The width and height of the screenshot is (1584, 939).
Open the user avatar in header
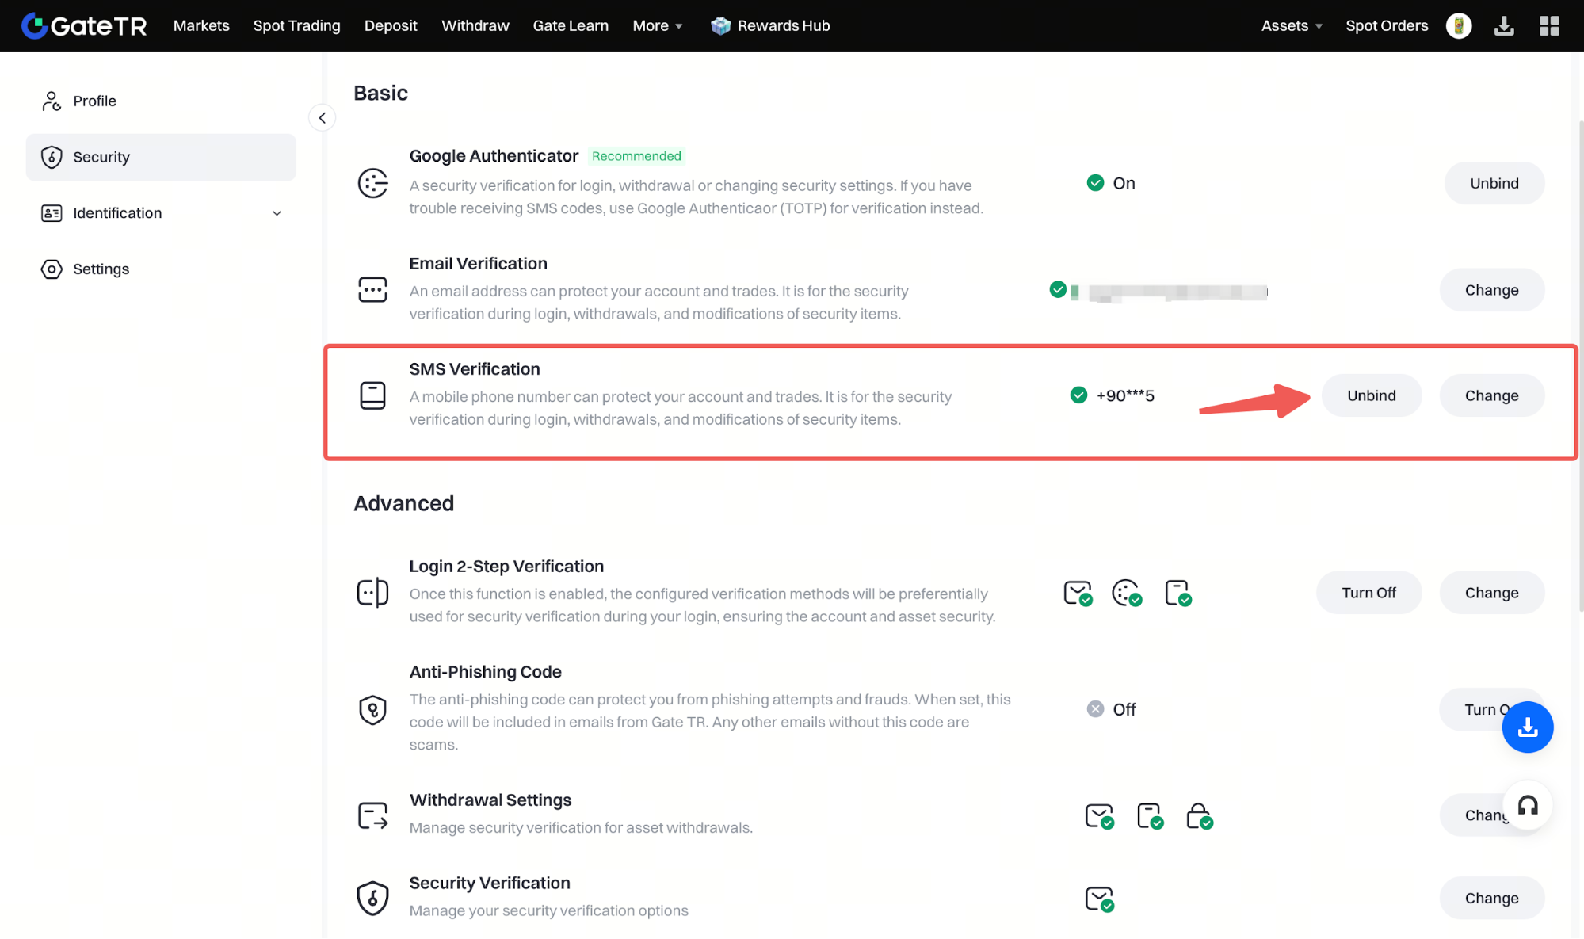tap(1458, 25)
